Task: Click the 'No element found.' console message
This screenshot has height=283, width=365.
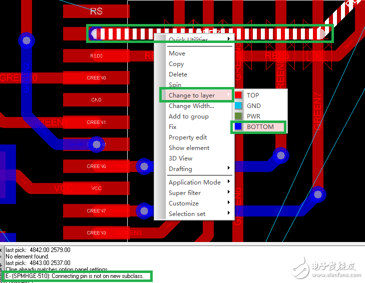Action: click(27, 256)
